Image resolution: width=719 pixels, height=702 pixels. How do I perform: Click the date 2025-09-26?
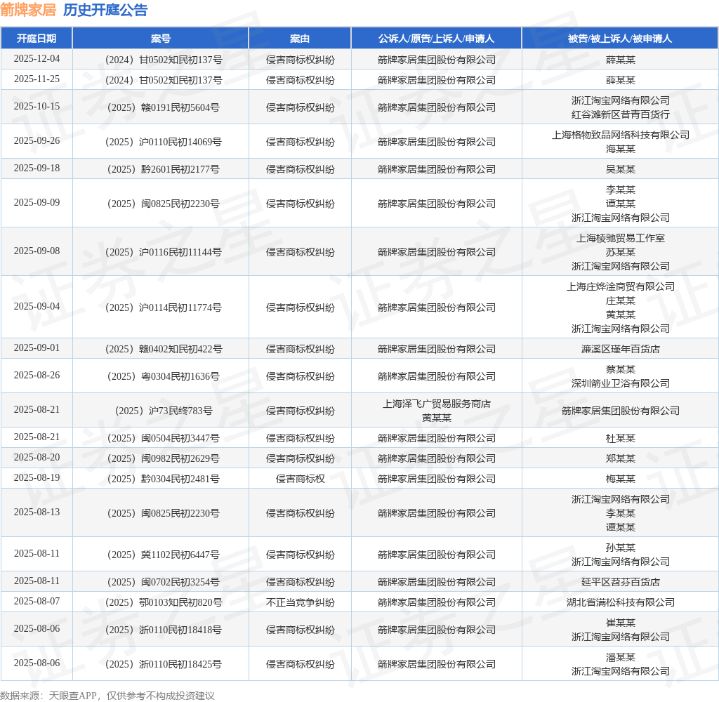[37, 141]
